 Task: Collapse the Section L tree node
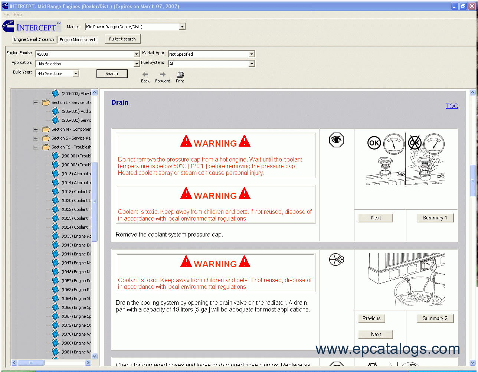coord(36,103)
